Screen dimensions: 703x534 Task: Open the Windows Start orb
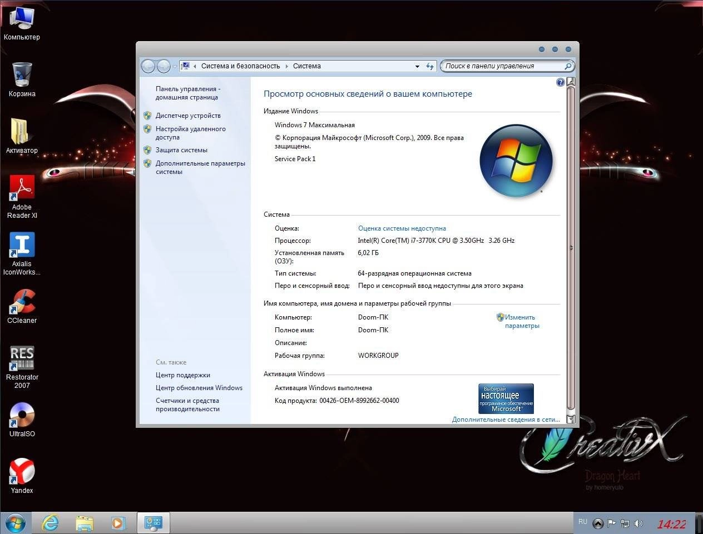(15, 523)
